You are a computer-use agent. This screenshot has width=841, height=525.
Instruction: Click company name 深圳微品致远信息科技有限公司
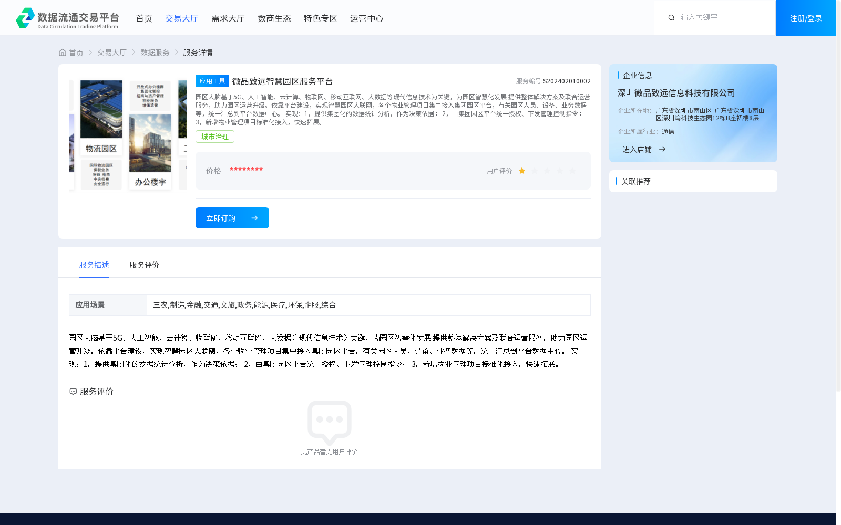point(676,93)
